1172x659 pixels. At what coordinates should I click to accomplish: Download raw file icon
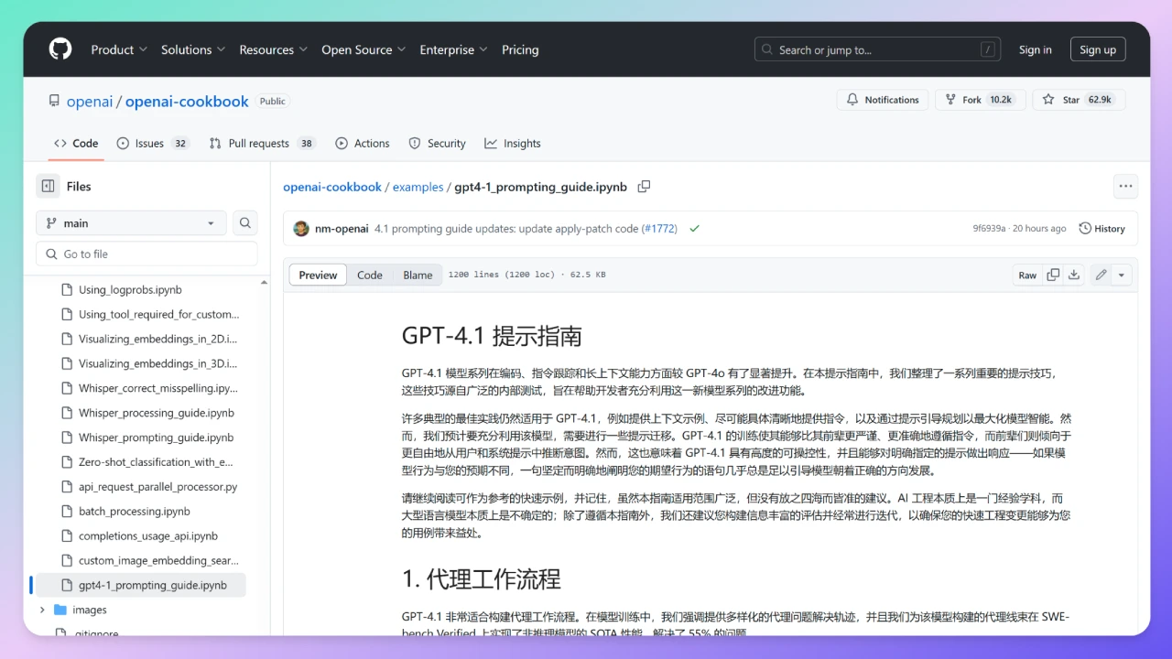click(1074, 275)
